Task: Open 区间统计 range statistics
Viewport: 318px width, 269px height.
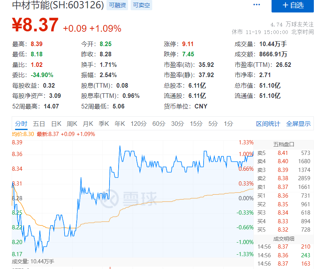Action: (x=268, y=124)
